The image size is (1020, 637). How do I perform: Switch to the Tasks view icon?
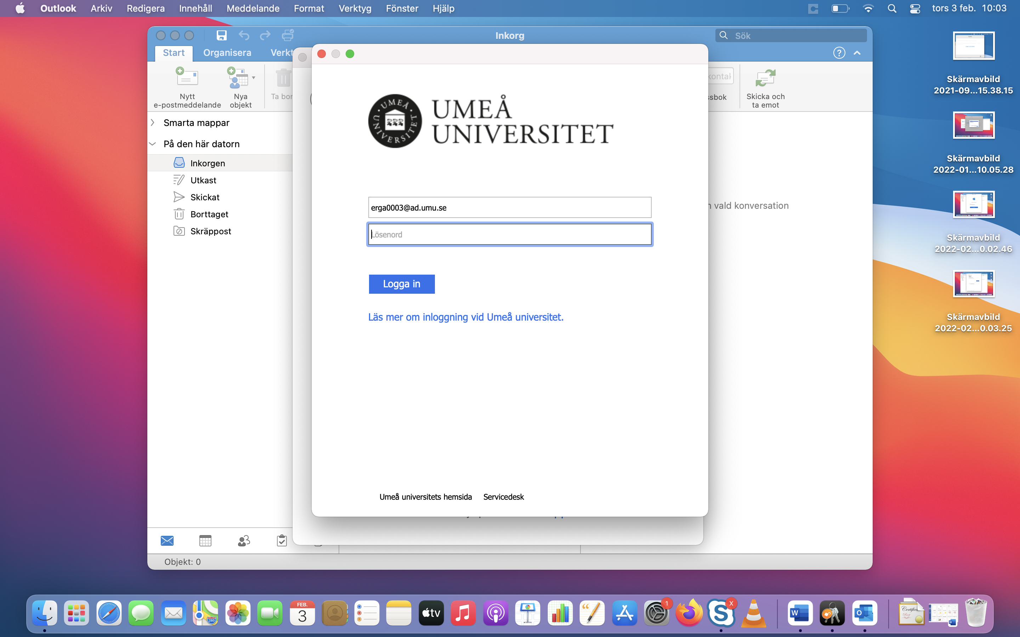click(282, 540)
